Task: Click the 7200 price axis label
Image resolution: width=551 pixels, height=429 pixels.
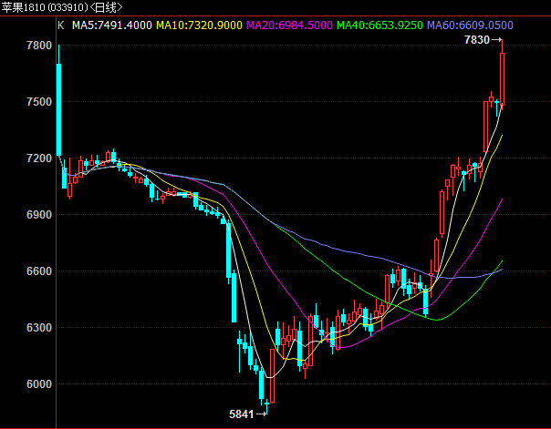Action: tap(39, 158)
